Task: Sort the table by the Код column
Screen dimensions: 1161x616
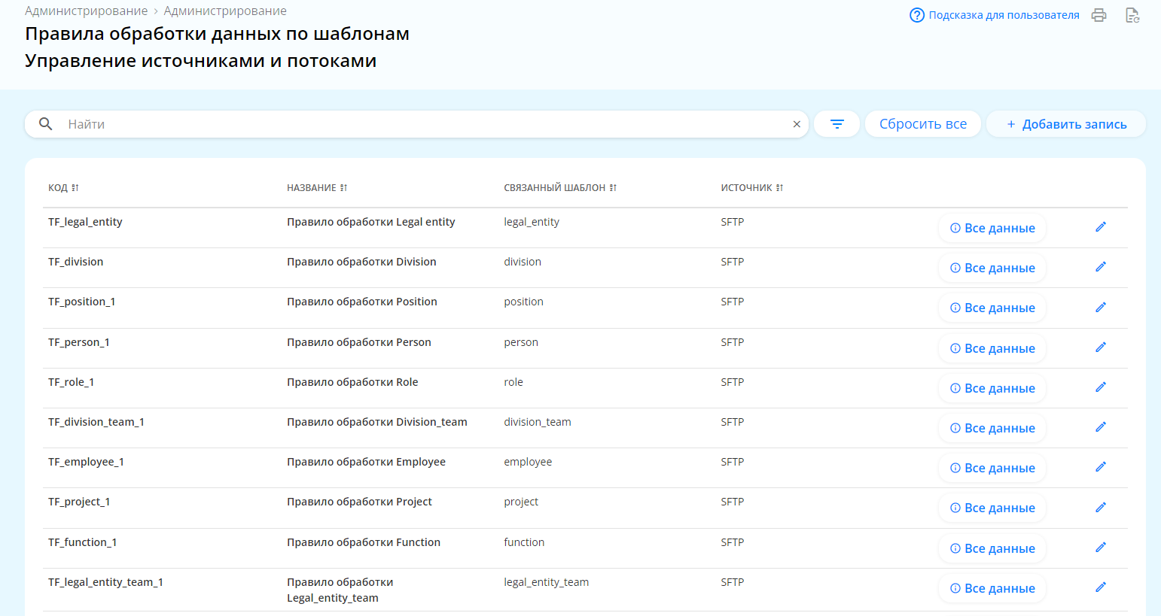Action: click(75, 188)
